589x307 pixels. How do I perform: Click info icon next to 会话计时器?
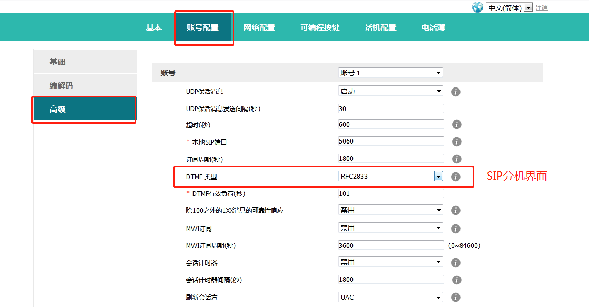point(456,262)
